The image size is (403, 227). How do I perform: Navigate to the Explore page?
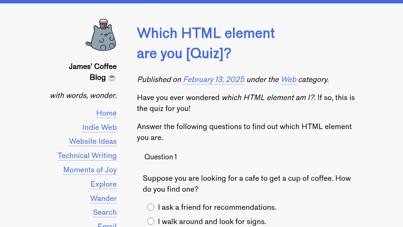pyautogui.click(x=104, y=184)
